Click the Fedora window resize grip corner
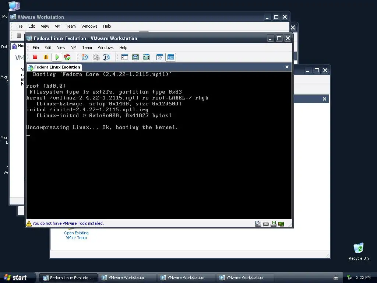Screen dimensions: 377x283 [290, 225]
